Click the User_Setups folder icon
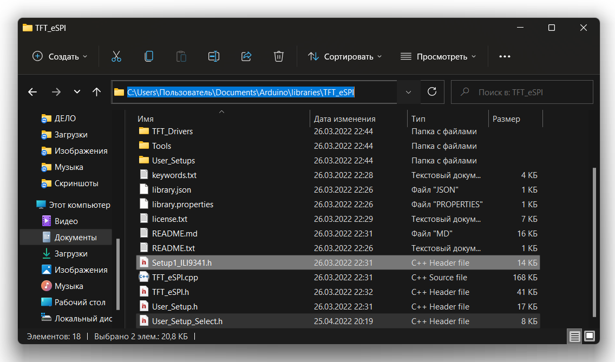The width and height of the screenshot is (615, 362). (x=144, y=160)
